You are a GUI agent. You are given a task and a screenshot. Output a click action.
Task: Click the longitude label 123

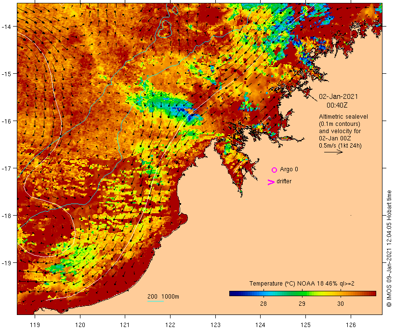click(x=215, y=325)
